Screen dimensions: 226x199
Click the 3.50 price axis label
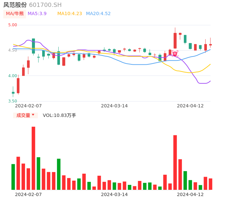(13, 101)
